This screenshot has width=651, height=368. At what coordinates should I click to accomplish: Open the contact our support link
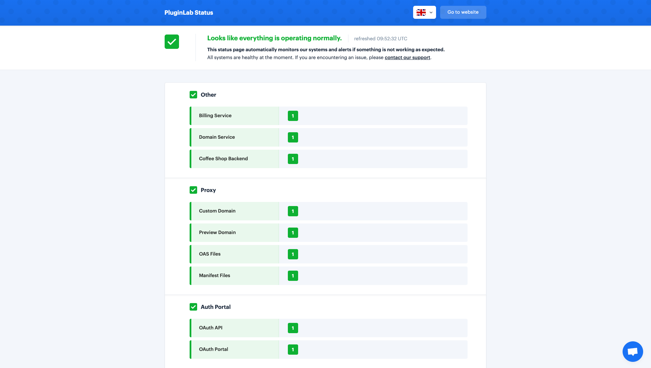[407, 57]
